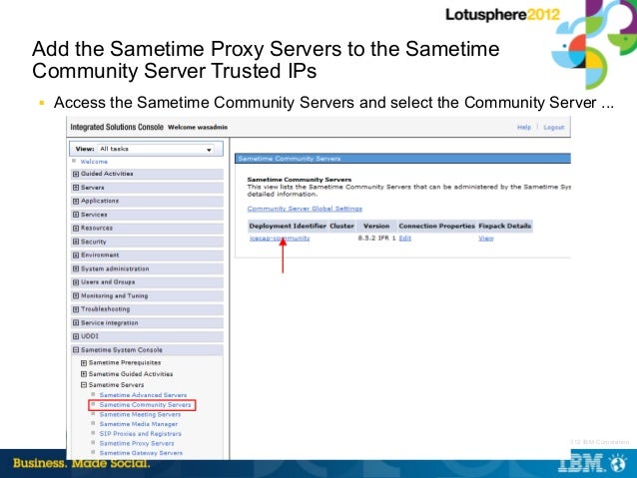Expand the Services section
This screenshot has width=637, height=478.
click(76, 215)
